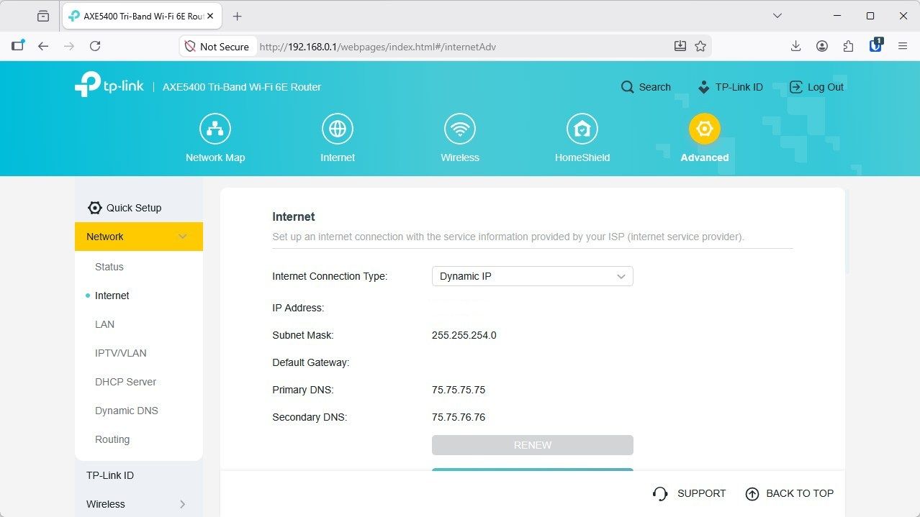Open a new tab with plus icon
This screenshot has width=920, height=517.
tap(238, 16)
